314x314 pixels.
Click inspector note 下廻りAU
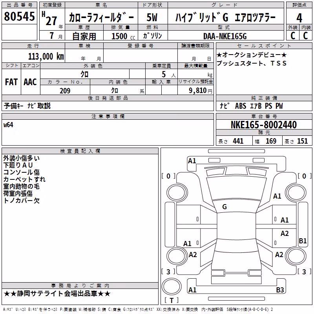[18, 165]
